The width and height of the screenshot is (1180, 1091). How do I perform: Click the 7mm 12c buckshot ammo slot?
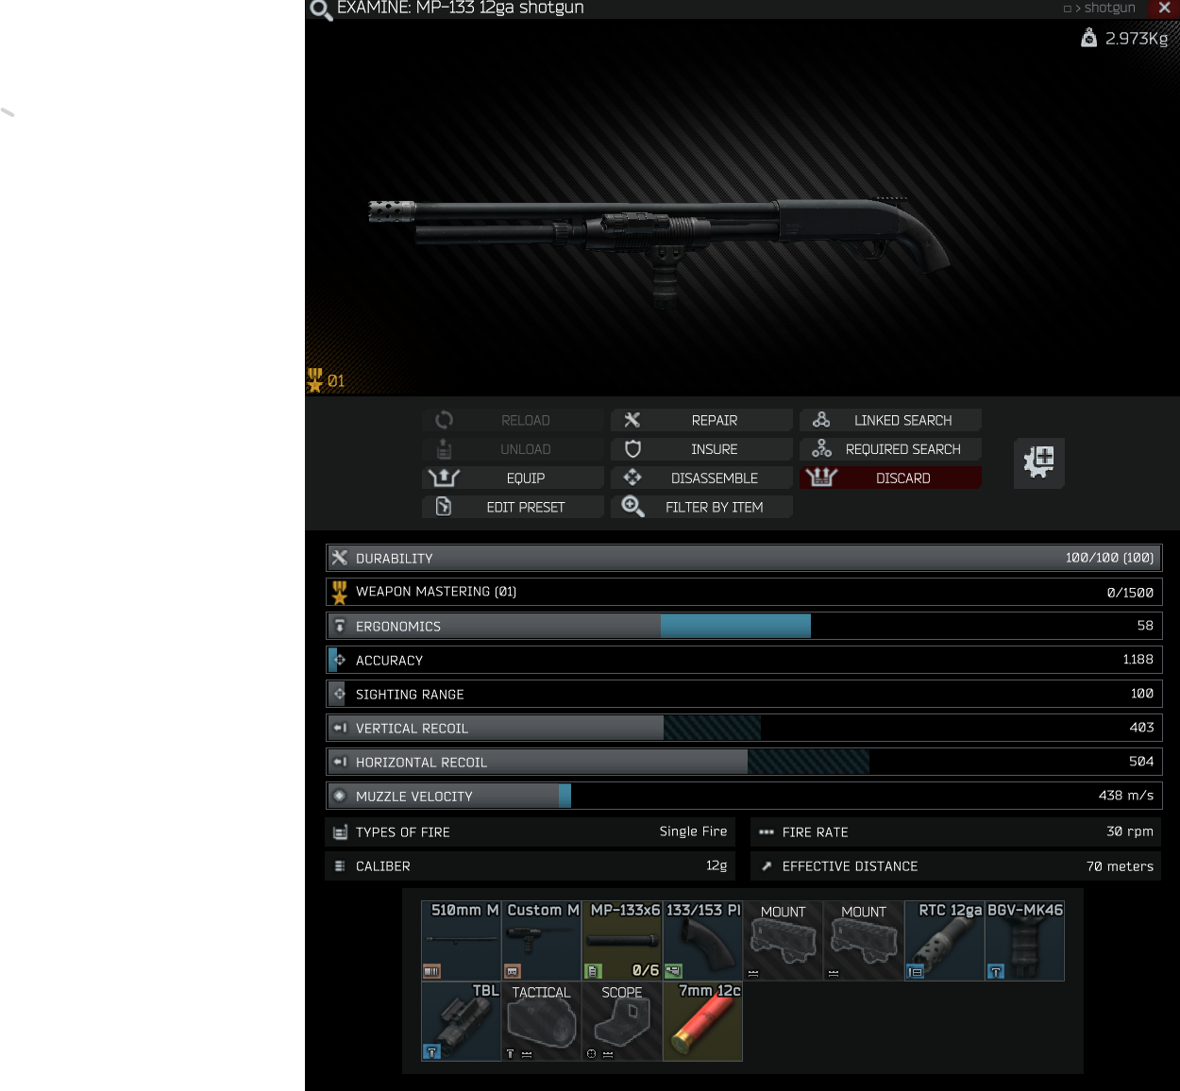click(702, 1021)
